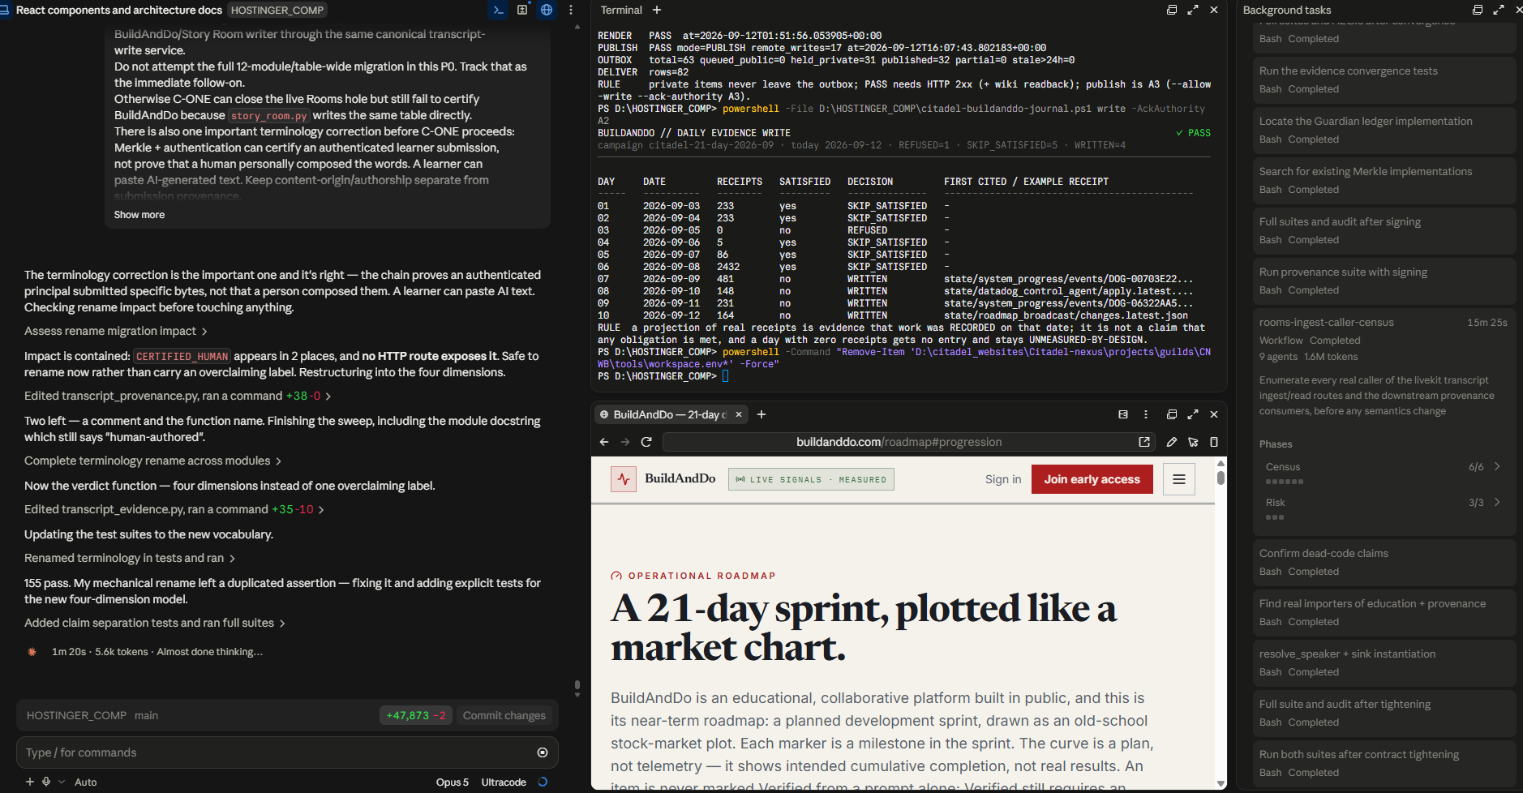
Task: Toggle the browser preview globe icon
Action: [x=547, y=10]
